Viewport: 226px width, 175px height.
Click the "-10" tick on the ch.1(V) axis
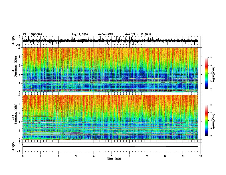[x=19, y=45]
